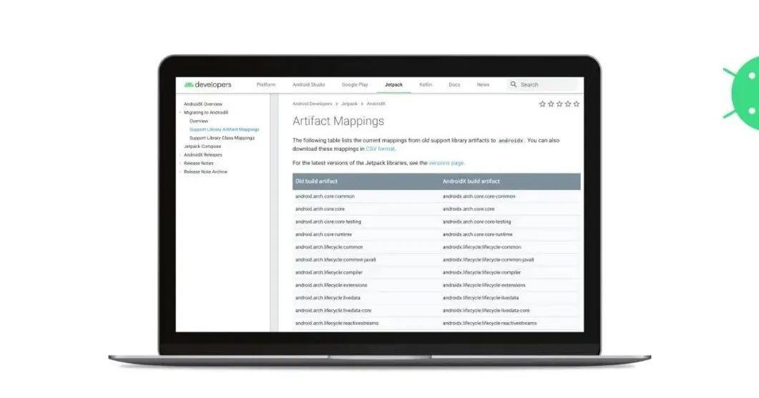Image resolution: width=759 pixels, height=398 pixels.
Task: Rate the page one star
Action: [x=542, y=104]
